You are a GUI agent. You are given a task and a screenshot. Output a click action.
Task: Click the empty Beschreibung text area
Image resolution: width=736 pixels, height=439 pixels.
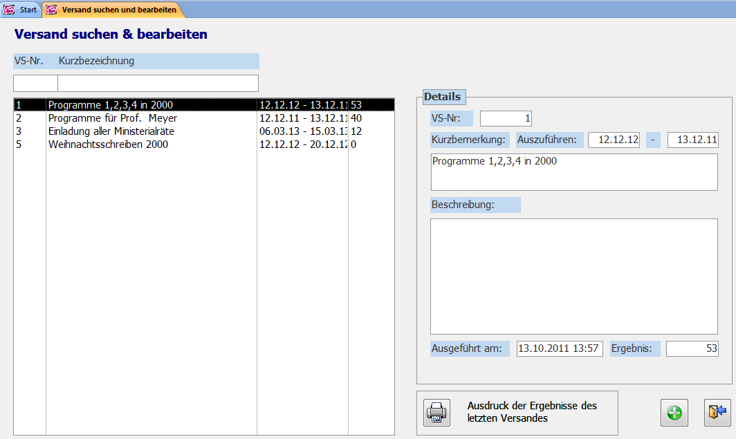574,277
